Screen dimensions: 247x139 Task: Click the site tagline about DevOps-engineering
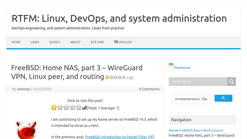point(68,28)
